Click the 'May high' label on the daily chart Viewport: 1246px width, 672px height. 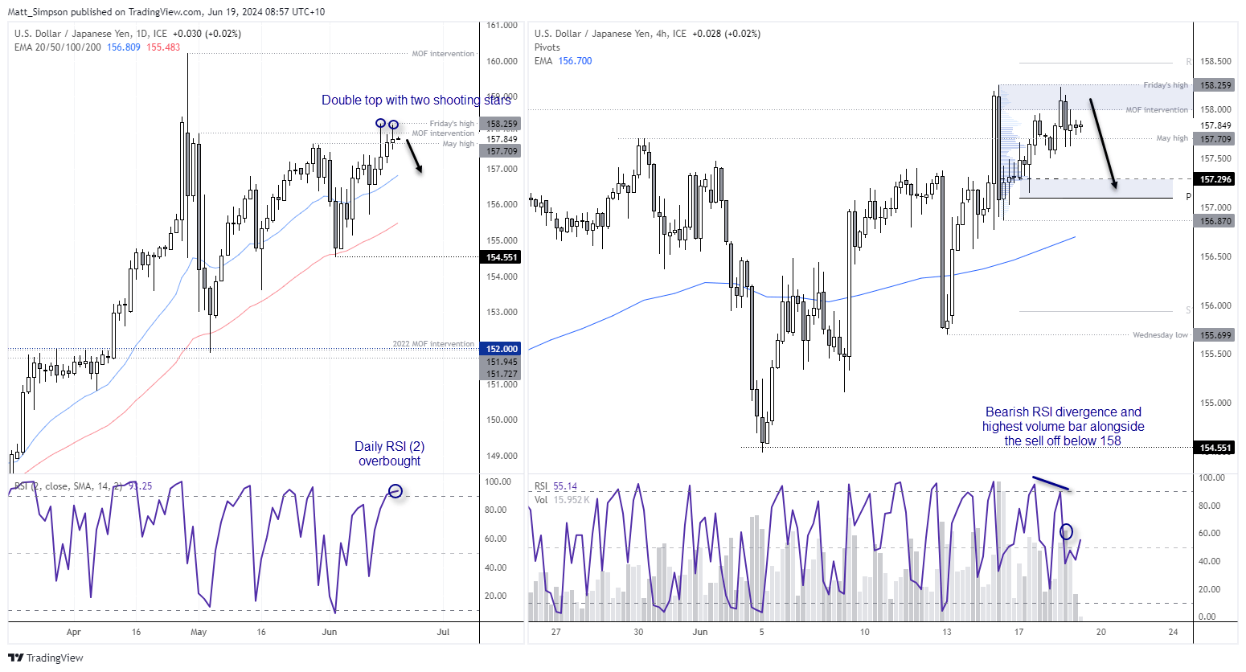point(458,144)
